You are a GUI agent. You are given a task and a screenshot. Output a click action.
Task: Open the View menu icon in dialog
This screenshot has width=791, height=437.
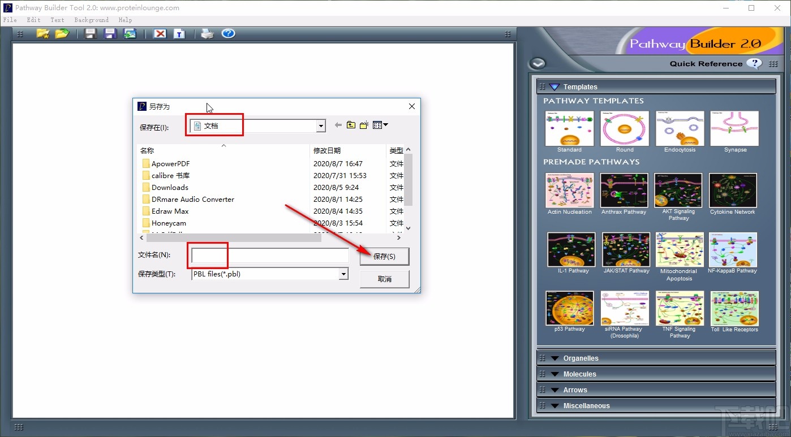(380, 125)
